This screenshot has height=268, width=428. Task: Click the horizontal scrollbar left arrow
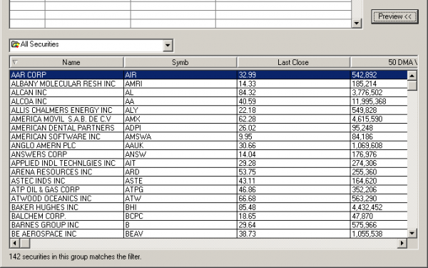[15, 243]
